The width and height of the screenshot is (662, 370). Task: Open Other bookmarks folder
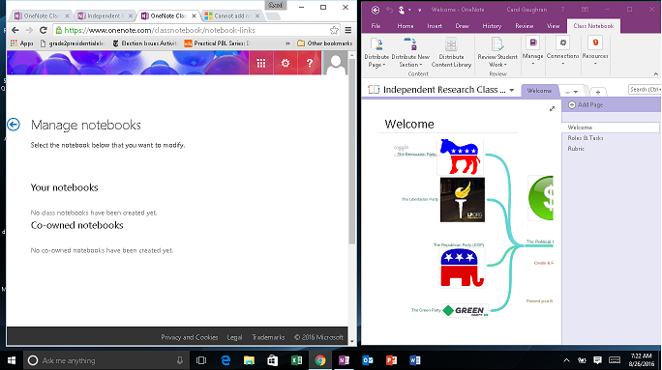coord(324,43)
